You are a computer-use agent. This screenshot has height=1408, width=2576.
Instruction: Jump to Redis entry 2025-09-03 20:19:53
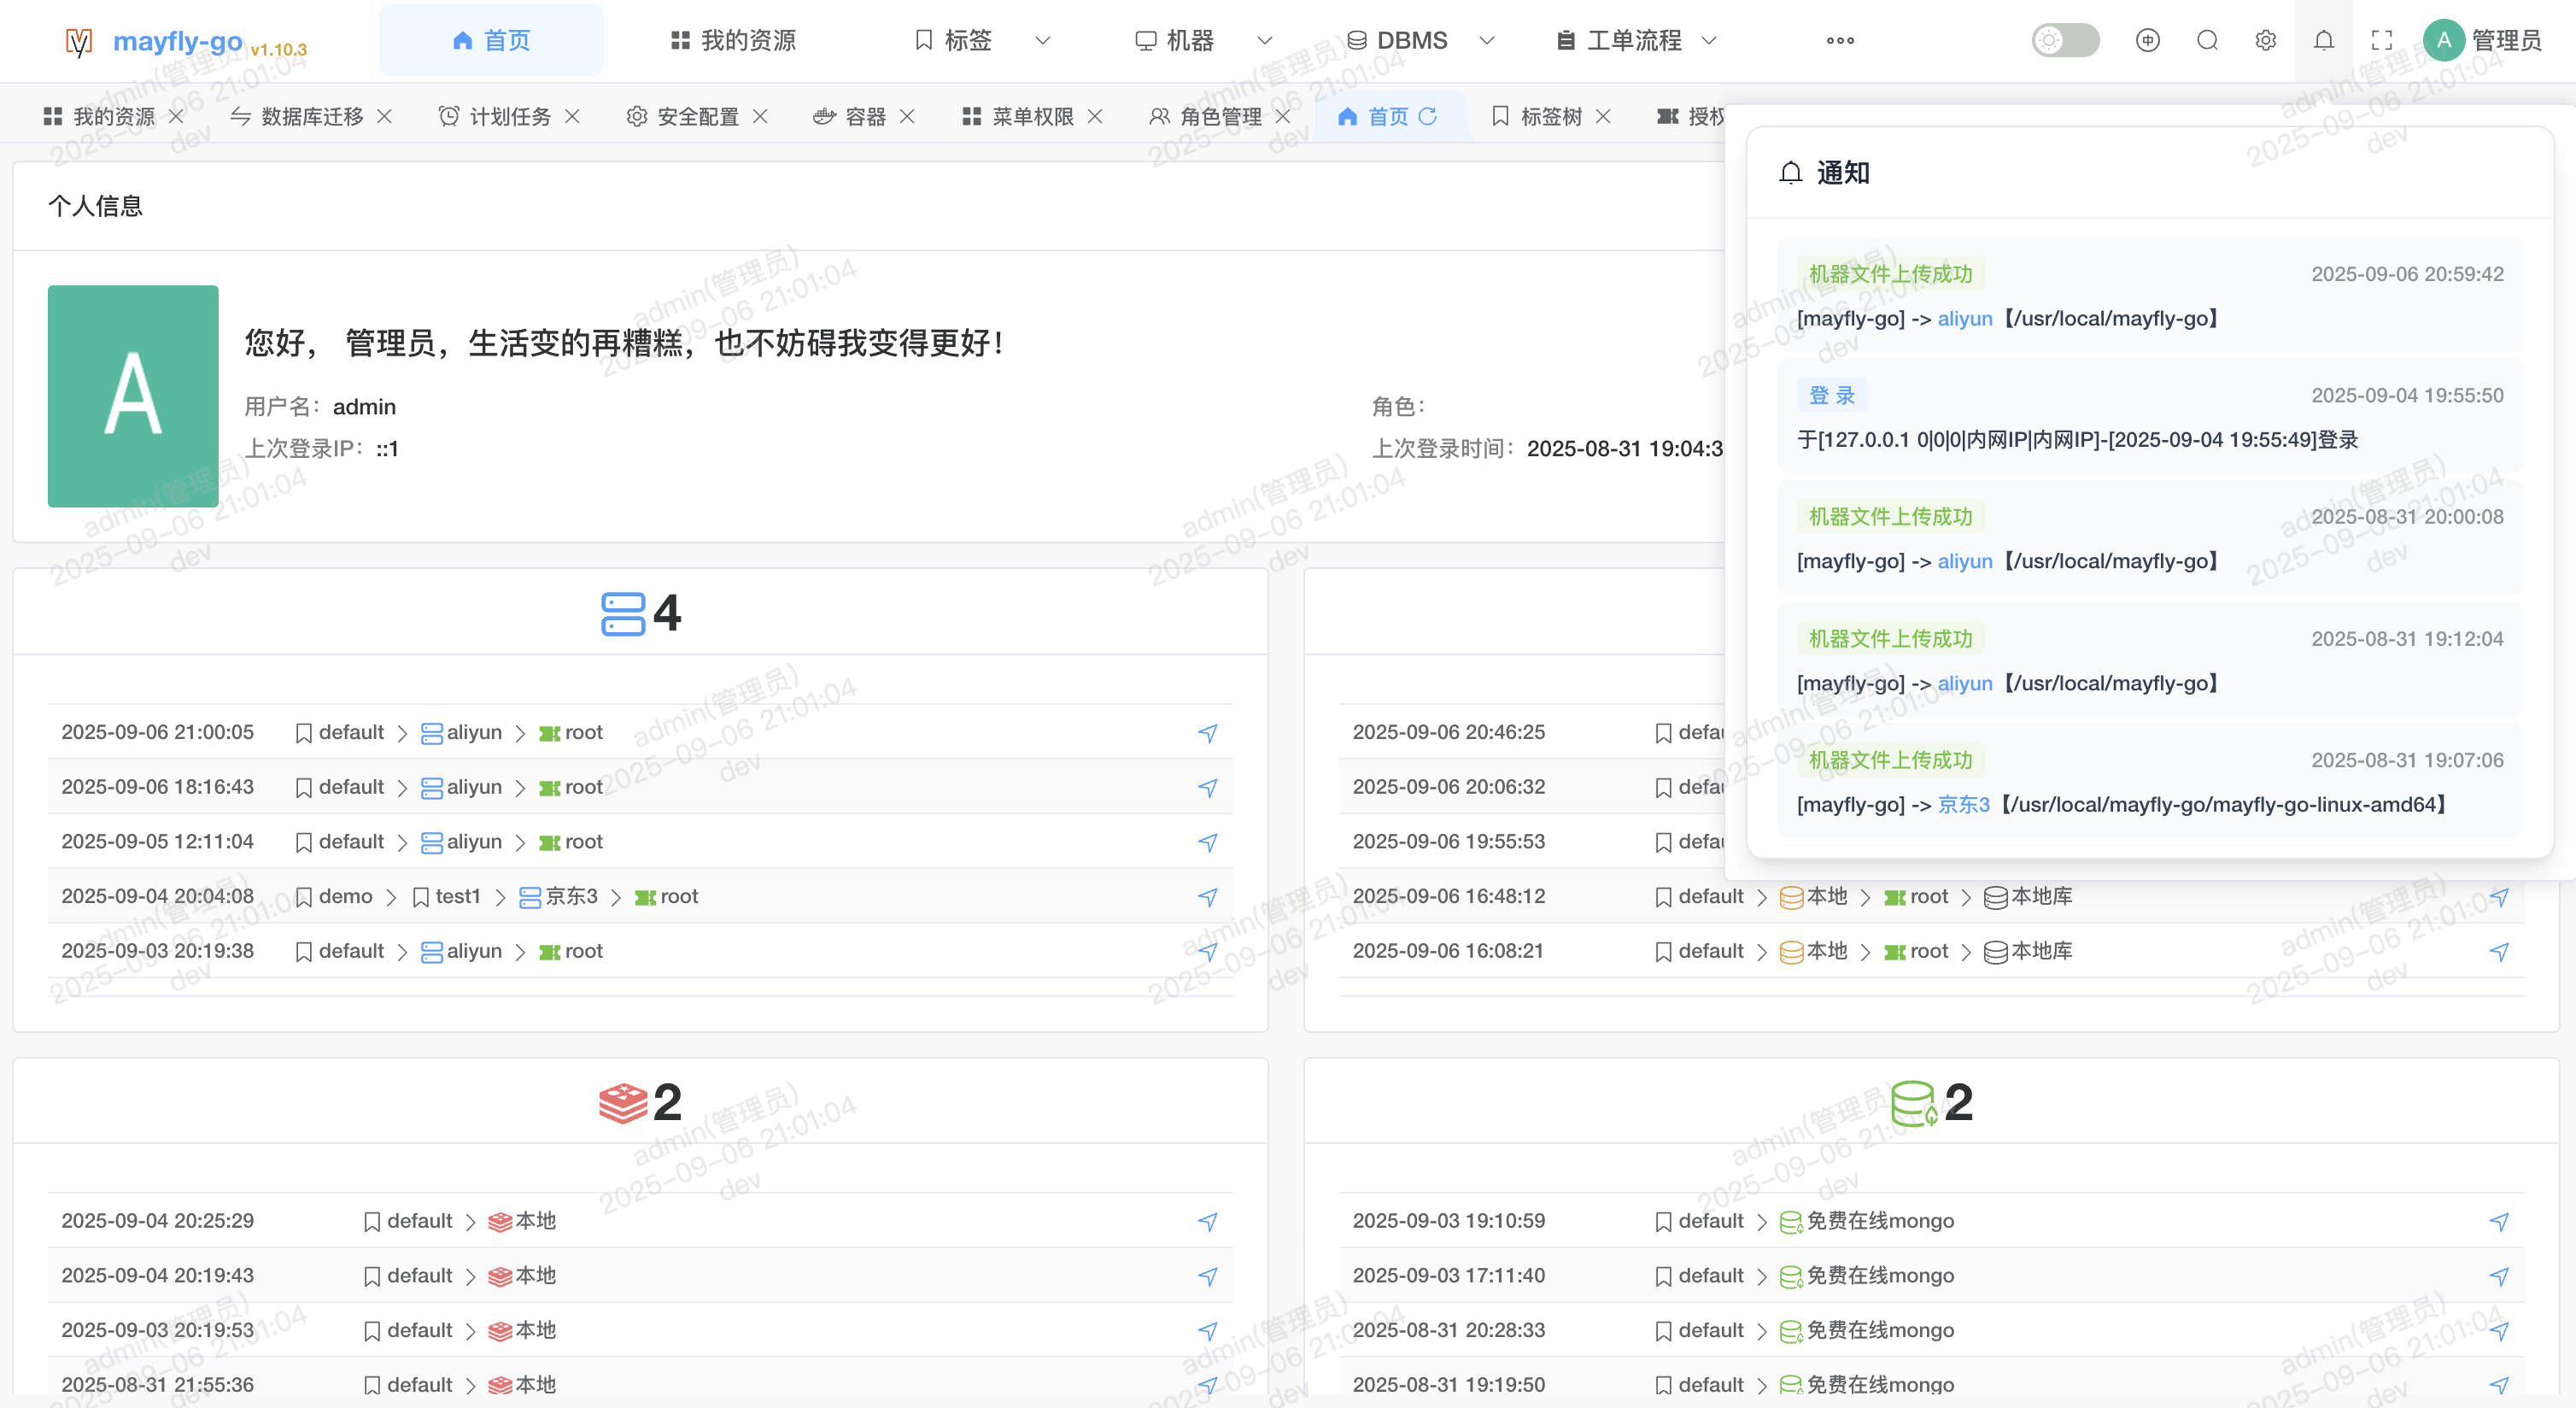[1207, 1331]
